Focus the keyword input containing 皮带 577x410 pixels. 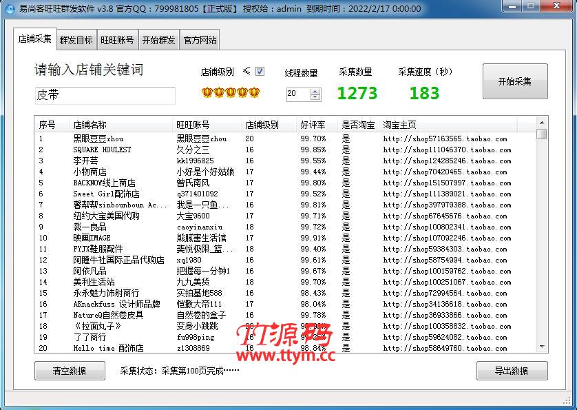click(105, 95)
